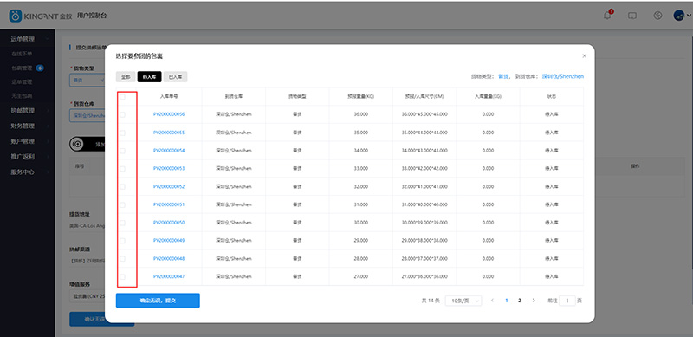
Task: Click the globe icon in header
Action: [658, 16]
